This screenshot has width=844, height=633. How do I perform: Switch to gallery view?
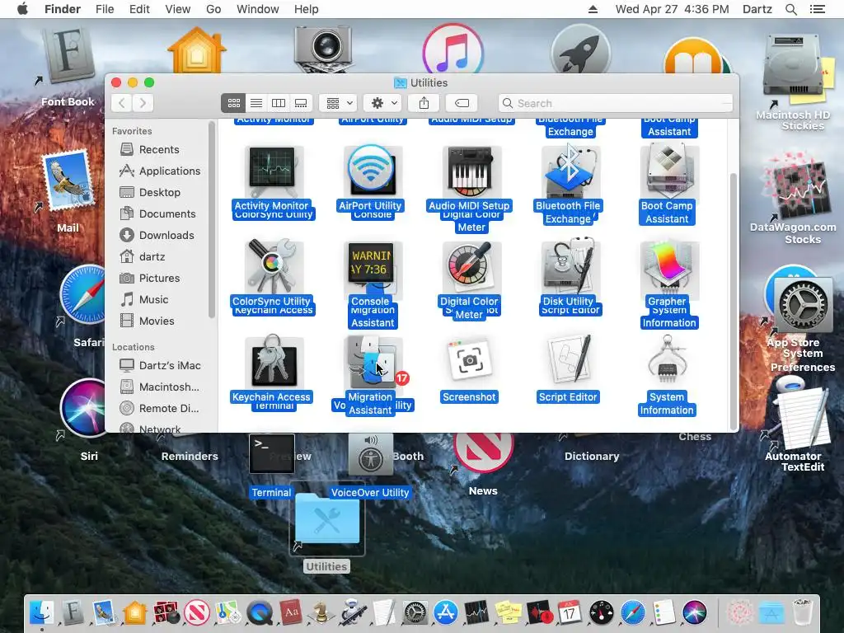tap(301, 103)
